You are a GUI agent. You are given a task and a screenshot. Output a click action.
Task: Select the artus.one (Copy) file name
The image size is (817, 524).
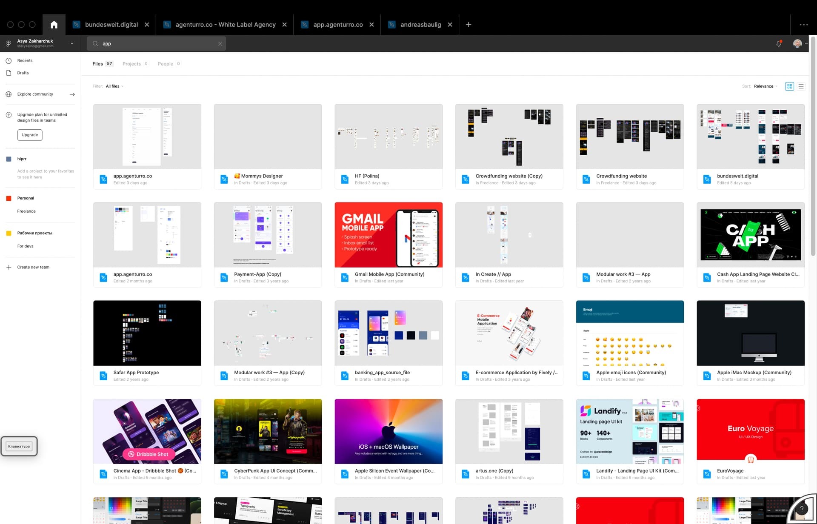[x=494, y=471]
